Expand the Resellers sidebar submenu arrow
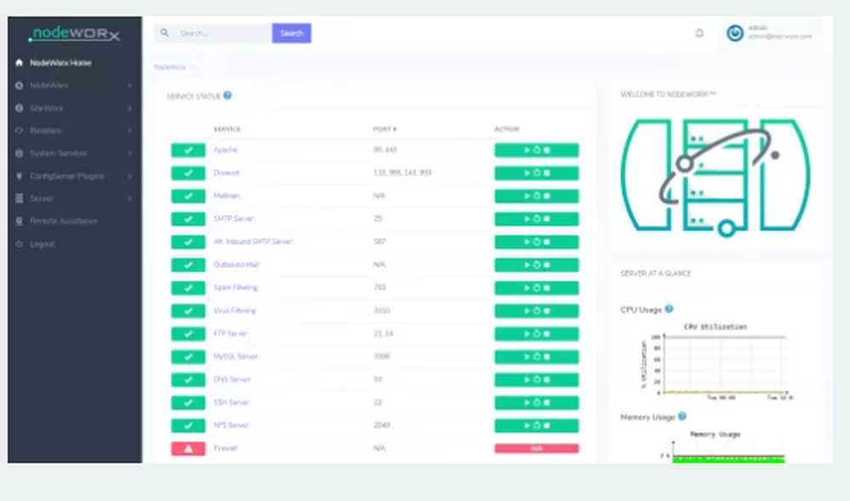This screenshot has width=850, height=501. click(x=130, y=131)
